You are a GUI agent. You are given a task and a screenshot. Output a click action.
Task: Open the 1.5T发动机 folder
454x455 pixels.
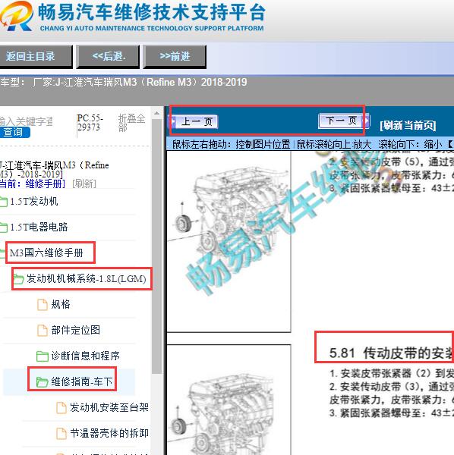34,202
